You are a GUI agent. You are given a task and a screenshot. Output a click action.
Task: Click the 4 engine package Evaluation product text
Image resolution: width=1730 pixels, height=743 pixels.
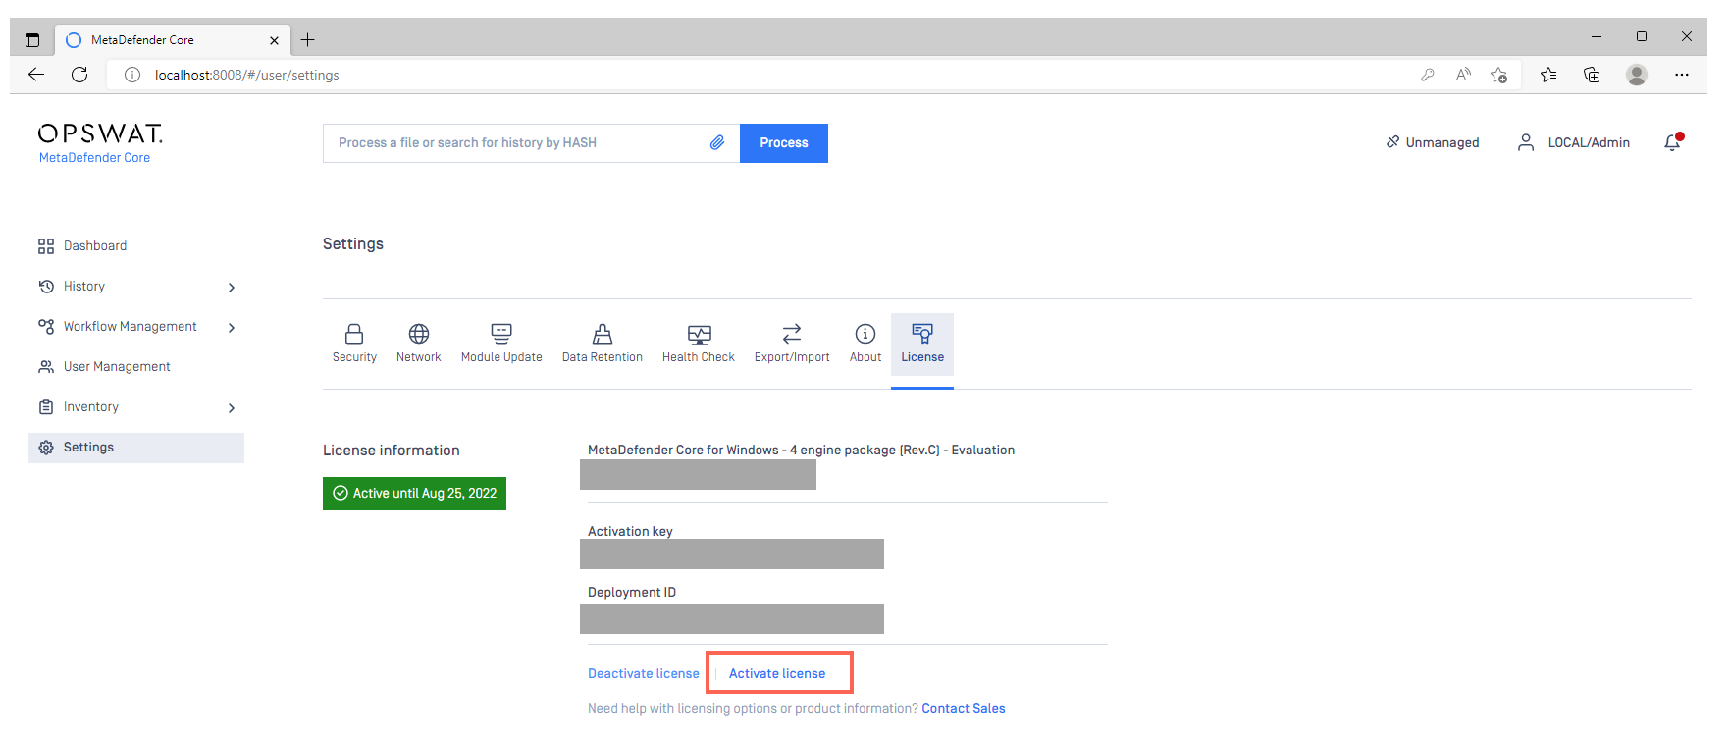(x=801, y=450)
